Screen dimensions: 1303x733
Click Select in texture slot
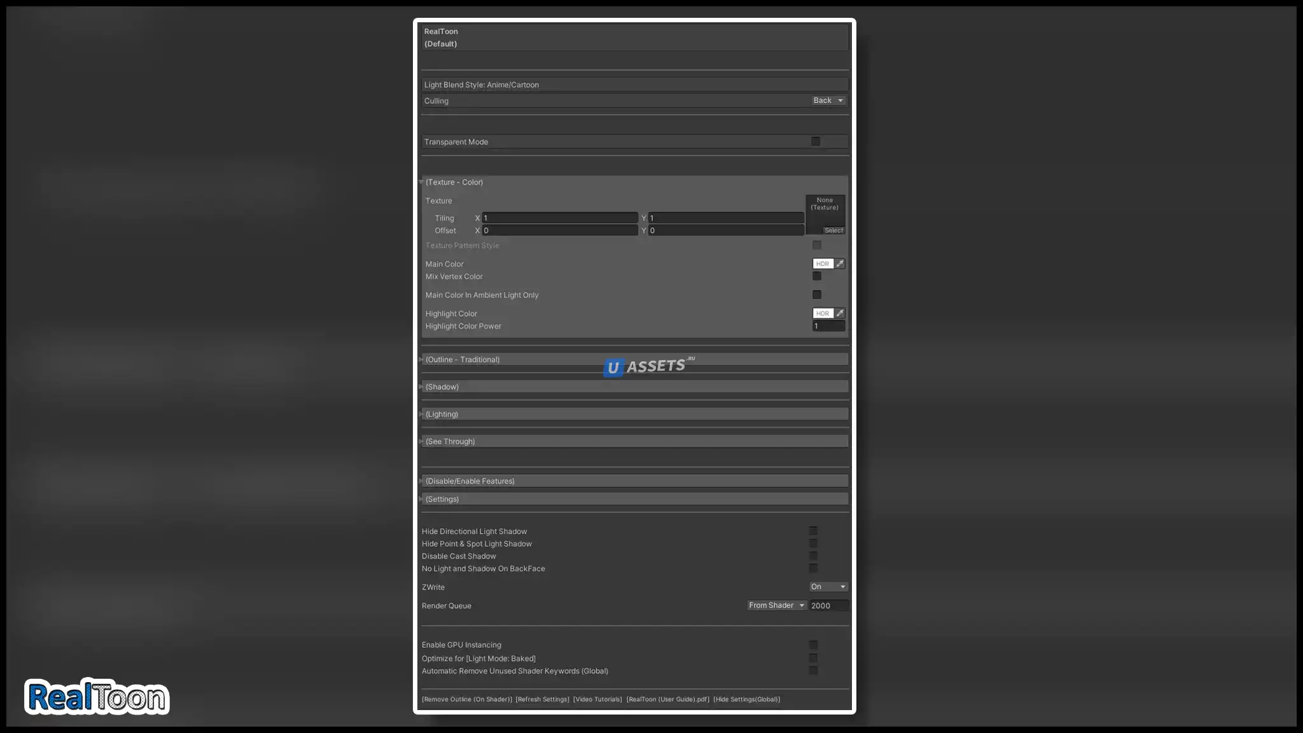pos(833,230)
